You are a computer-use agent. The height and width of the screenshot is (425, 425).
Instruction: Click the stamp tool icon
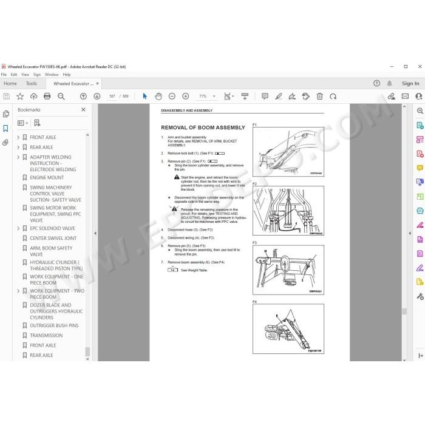[x=306, y=96]
